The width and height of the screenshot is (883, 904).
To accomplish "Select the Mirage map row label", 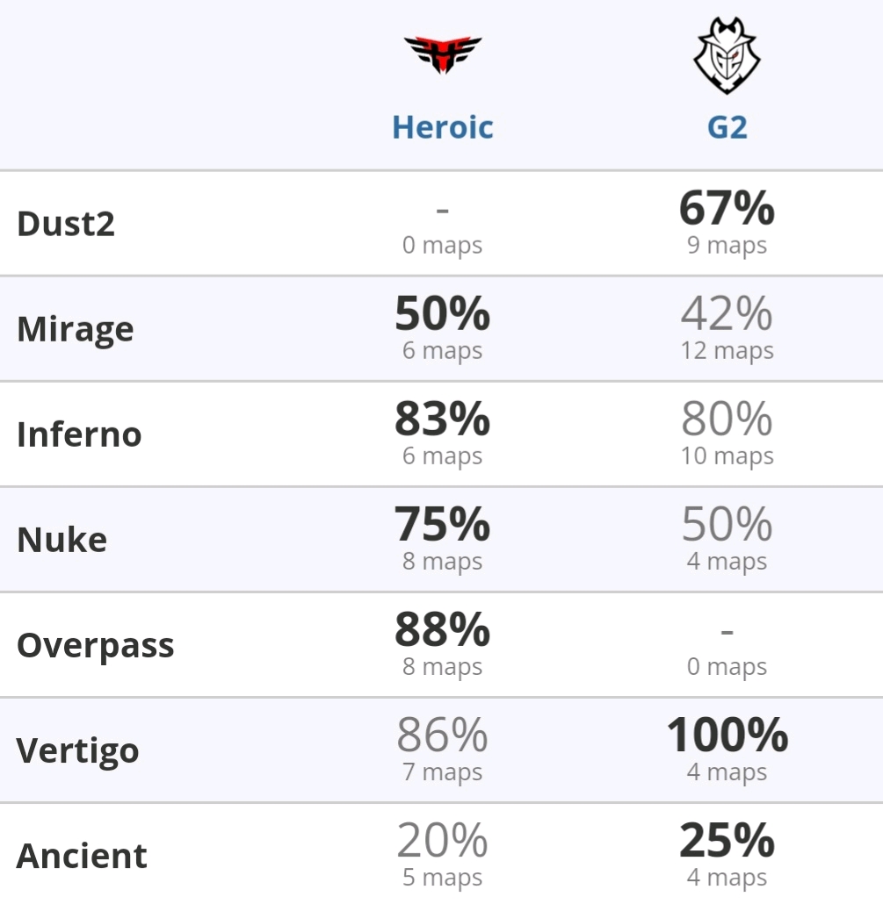I will (76, 329).
